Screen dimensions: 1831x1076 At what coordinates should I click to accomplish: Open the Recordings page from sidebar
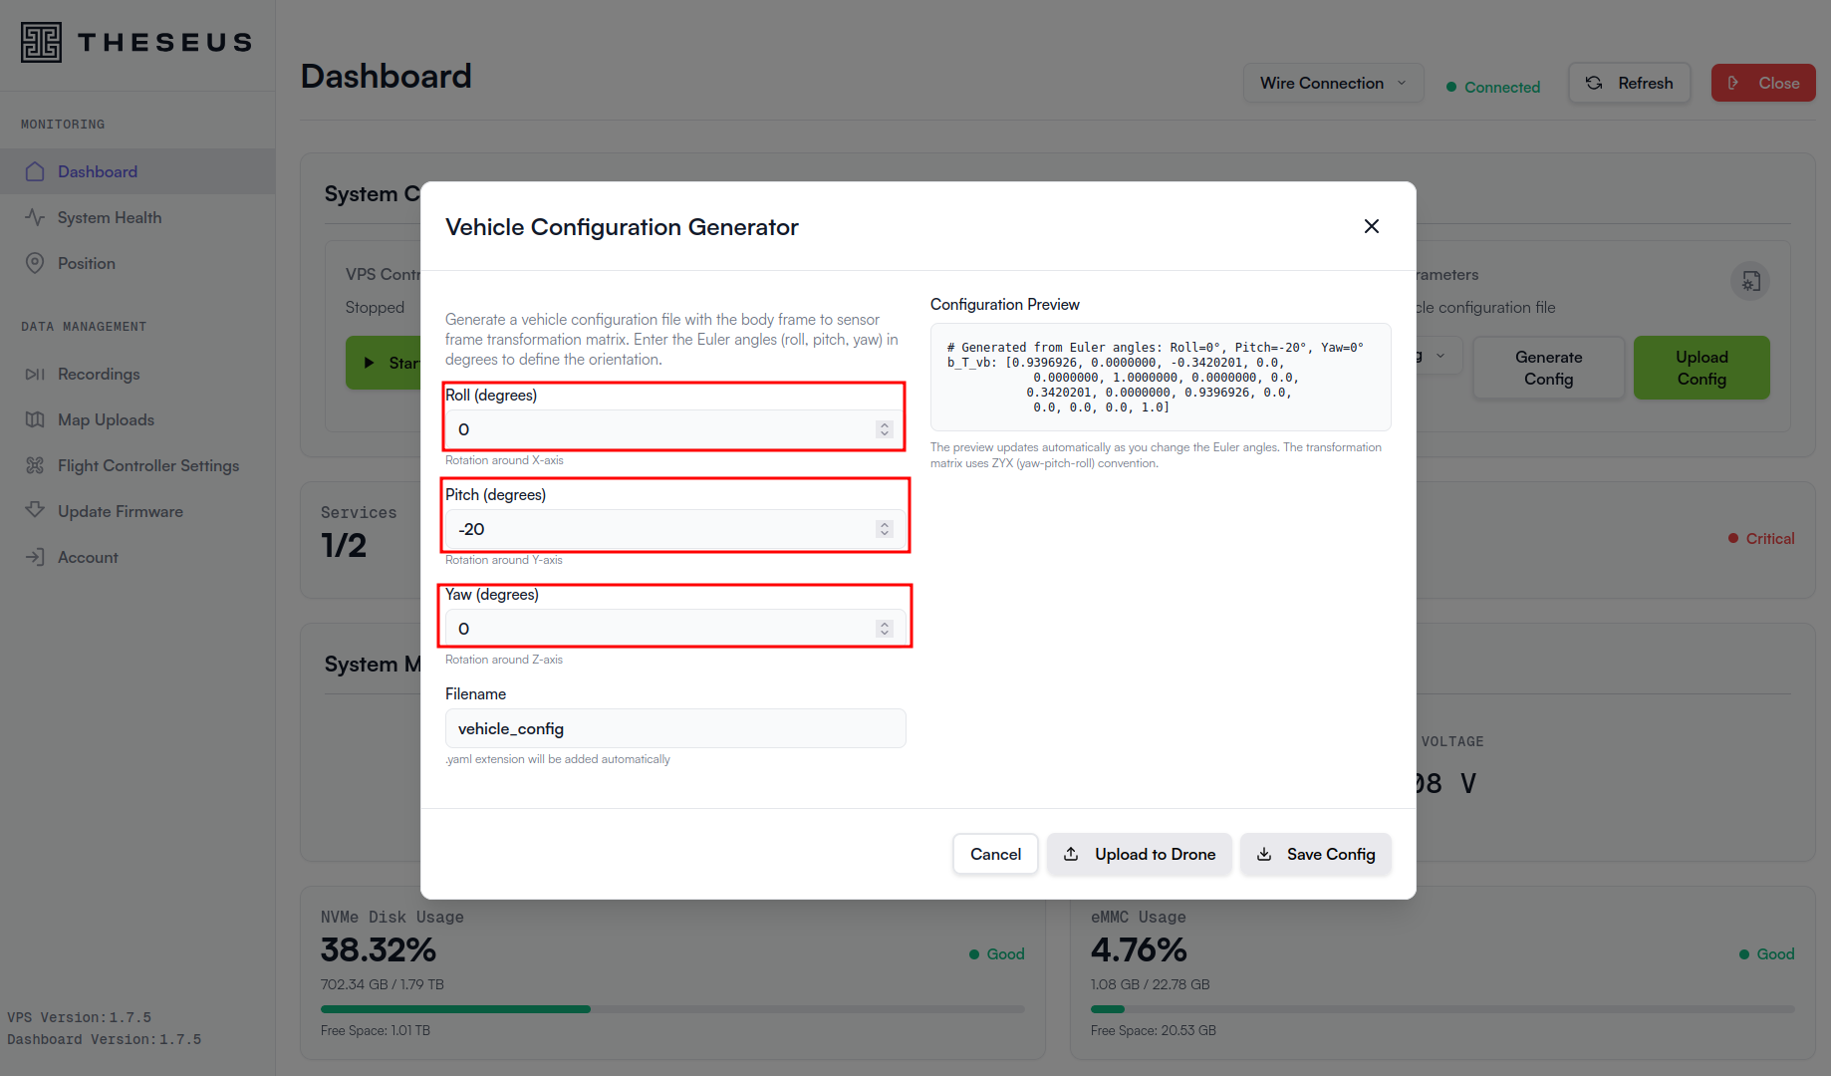coord(99,375)
